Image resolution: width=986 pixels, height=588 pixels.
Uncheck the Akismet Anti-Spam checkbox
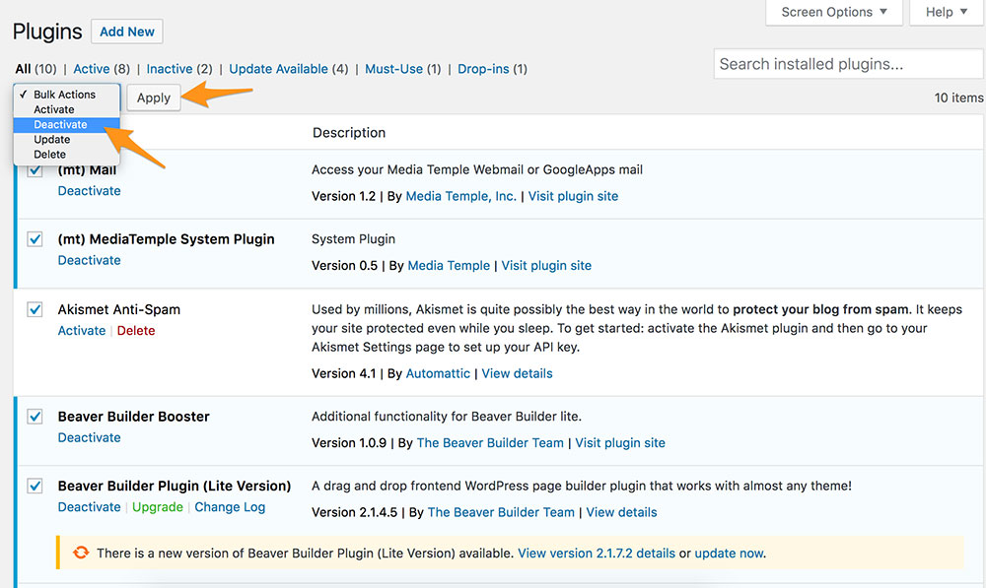[x=35, y=309]
